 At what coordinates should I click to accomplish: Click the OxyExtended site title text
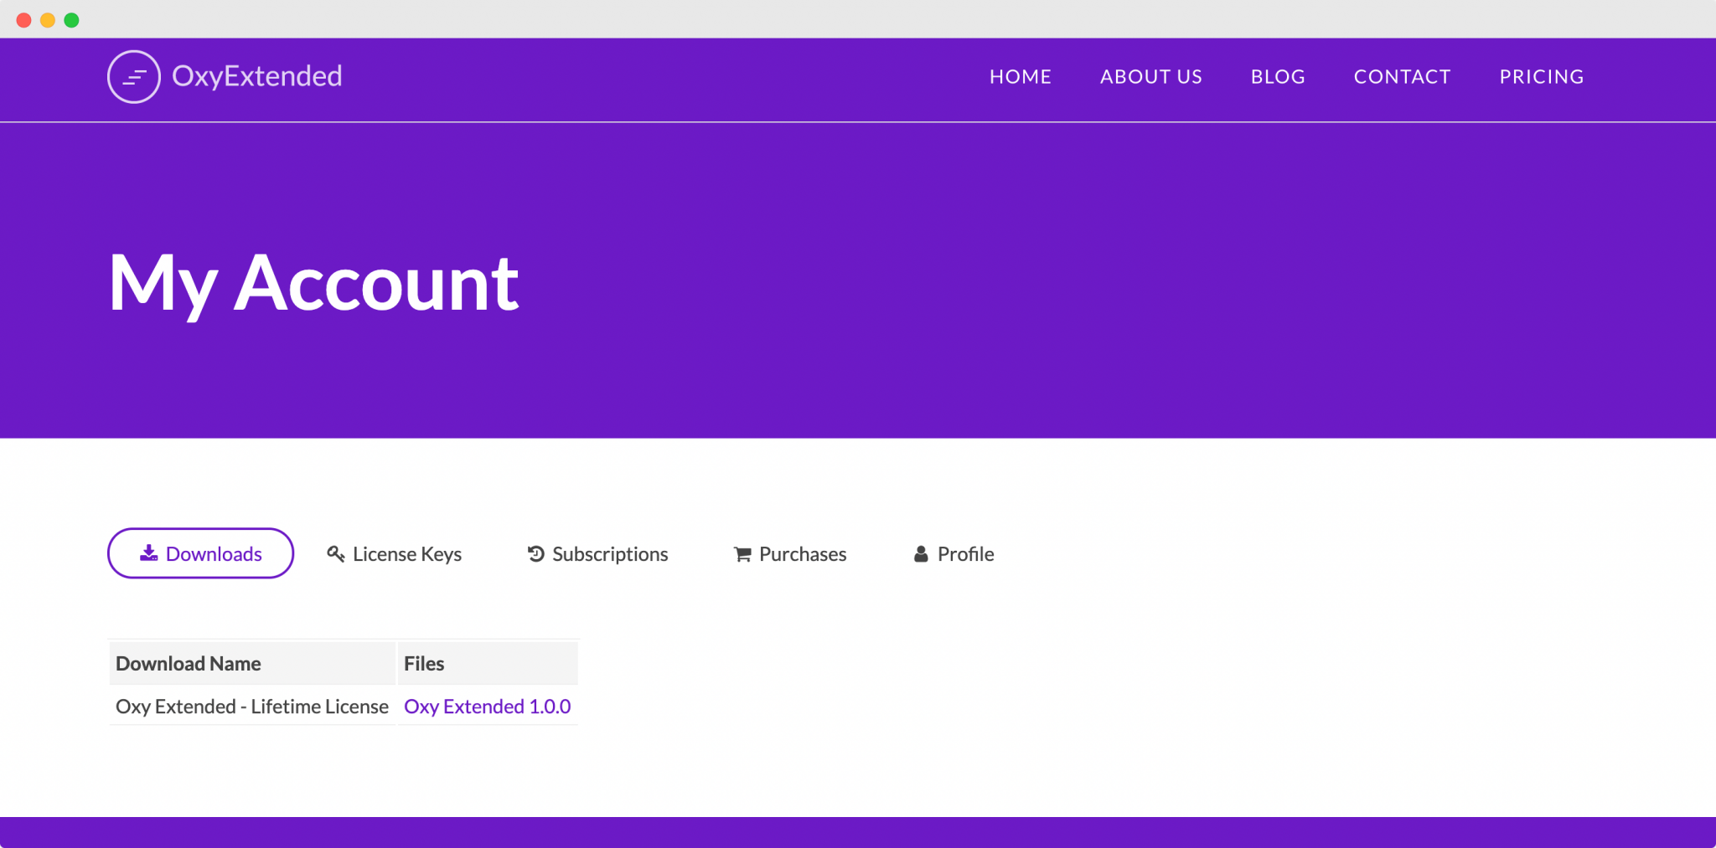(x=257, y=75)
